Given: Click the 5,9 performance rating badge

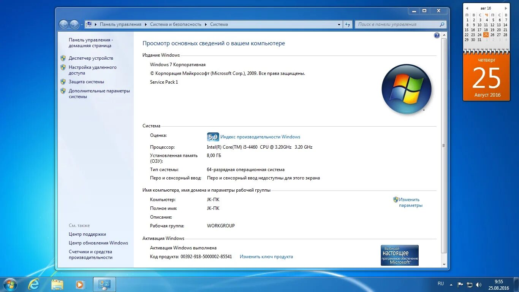Looking at the screenshot, I should point(213,137).
